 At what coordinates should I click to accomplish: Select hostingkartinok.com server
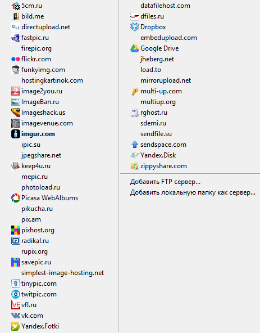point(52,80)
